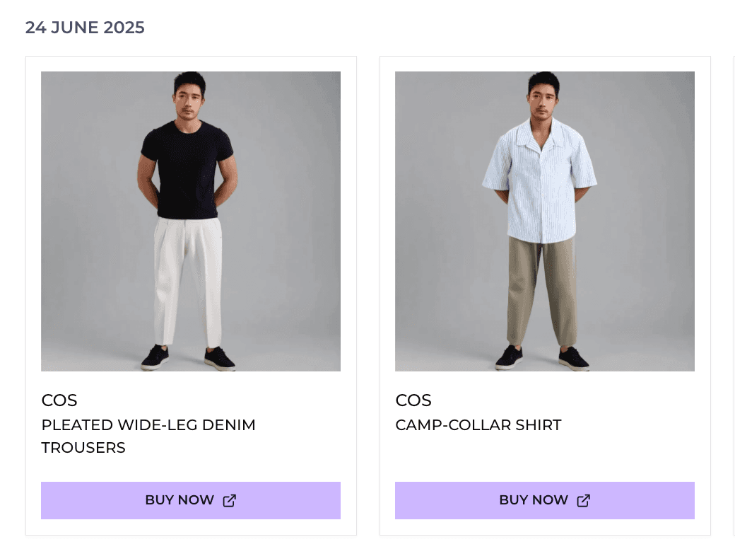Screen dimensions: 735x549
Task: Click the khaki trousers in the right photo
Action: [x=542, y=290]
